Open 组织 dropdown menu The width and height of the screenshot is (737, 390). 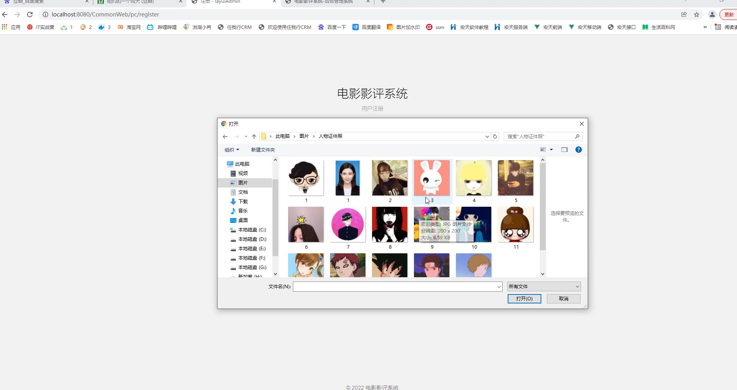point(232,150)
